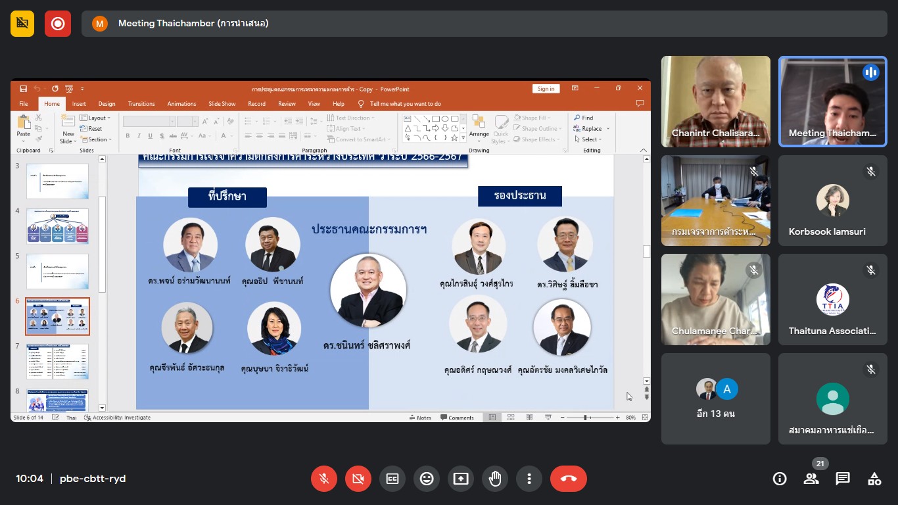The image size is (898, 505).
Task: Click the present screen icon
Action: [461, 479]
